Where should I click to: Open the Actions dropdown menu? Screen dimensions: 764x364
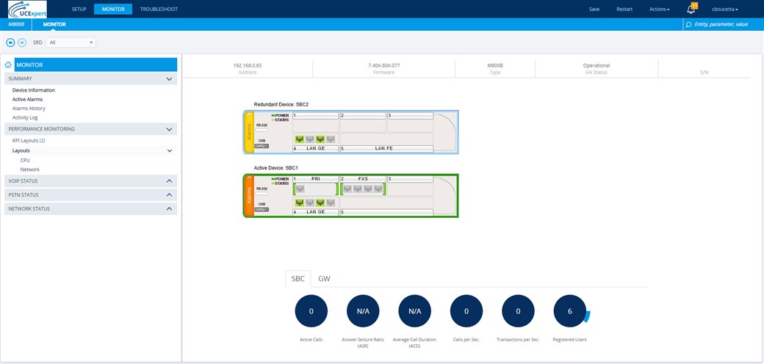pos(659,10)
